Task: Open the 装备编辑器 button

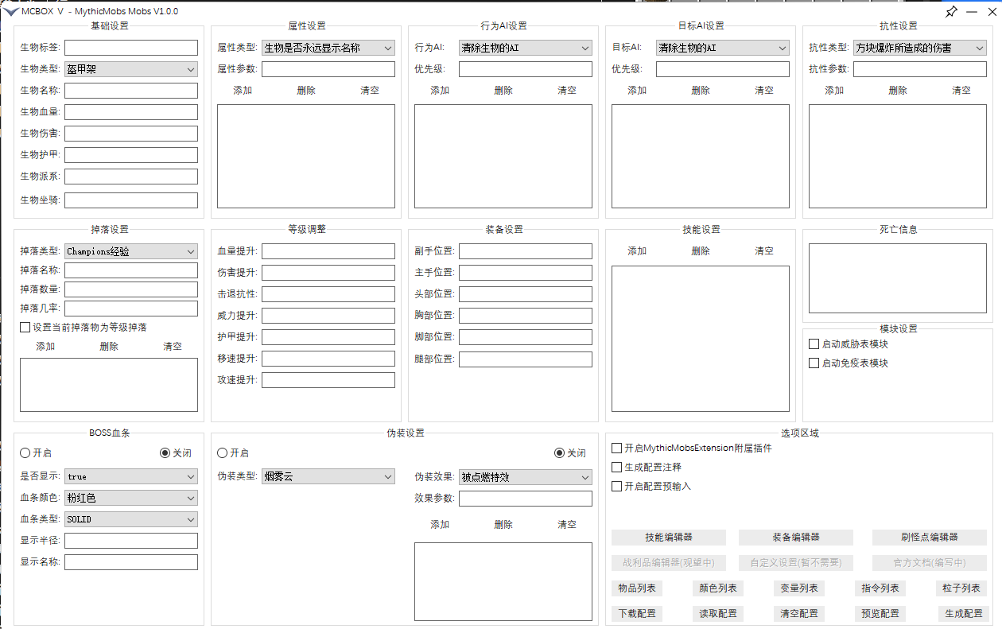Action: pos(796,538)
